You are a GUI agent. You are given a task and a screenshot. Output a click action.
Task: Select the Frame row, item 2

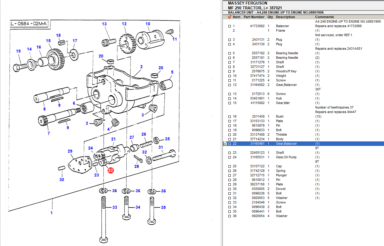[280, 30]
